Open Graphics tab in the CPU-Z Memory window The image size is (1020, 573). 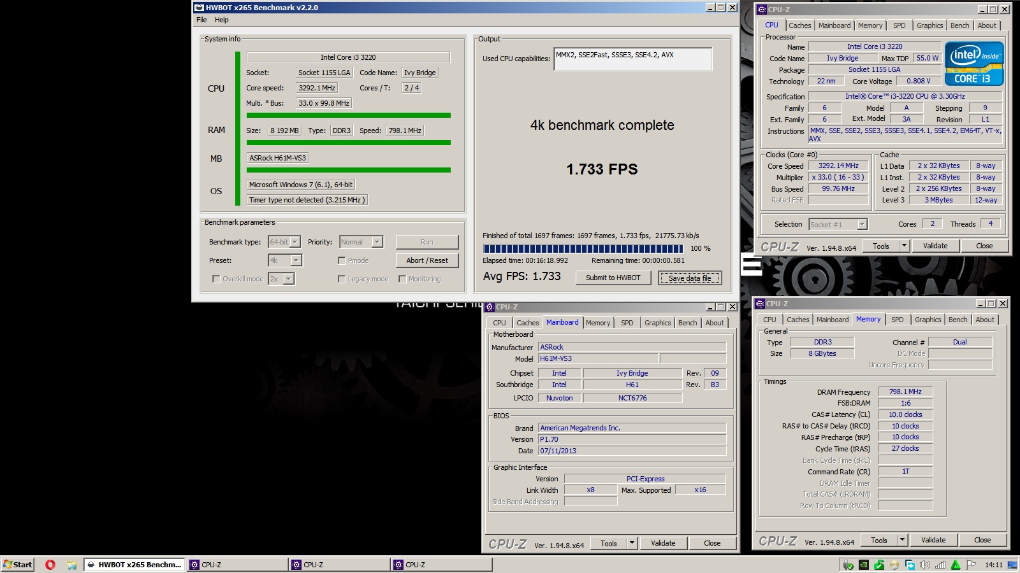click(928, 320)
